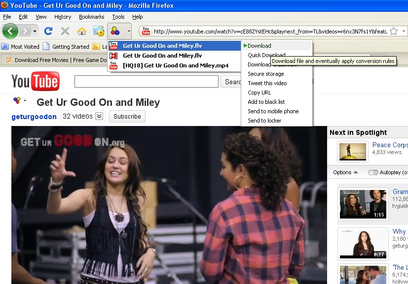Click the Back navigation arrow
Screen dimensions: 408x284
10,31
